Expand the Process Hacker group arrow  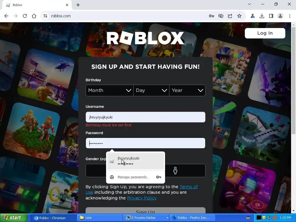coord(167,218)
